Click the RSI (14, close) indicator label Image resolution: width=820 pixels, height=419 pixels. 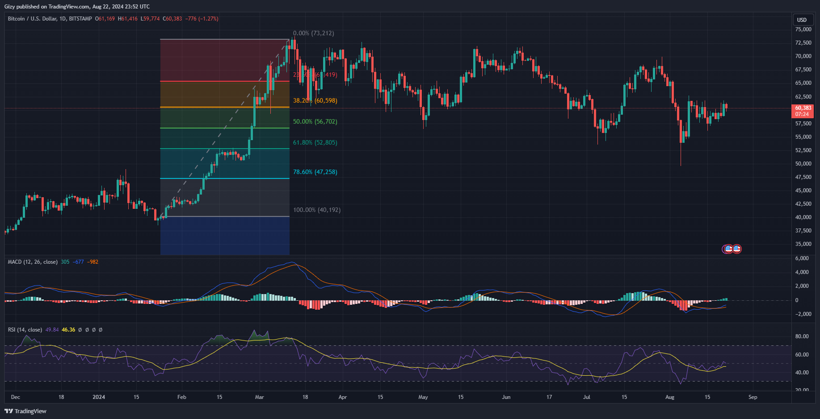coord(25,330)
